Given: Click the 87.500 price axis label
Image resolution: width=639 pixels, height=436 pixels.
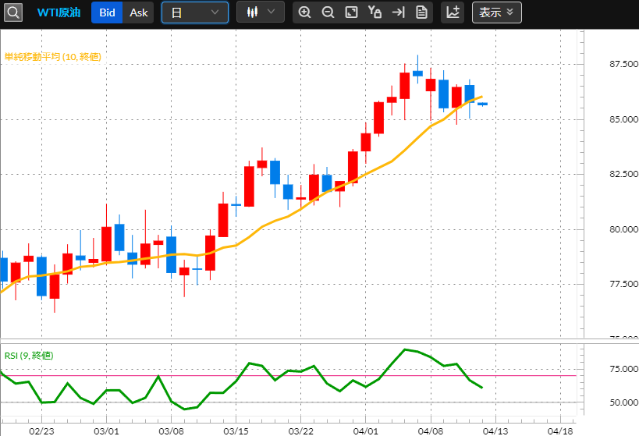Looking at the screenshot, I should (623, 64).
